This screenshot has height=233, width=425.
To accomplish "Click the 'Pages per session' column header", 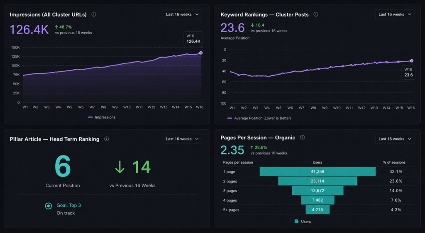I will tap(238, 163).
